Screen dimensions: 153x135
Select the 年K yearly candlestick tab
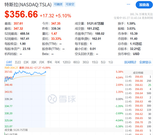[57, 62]
